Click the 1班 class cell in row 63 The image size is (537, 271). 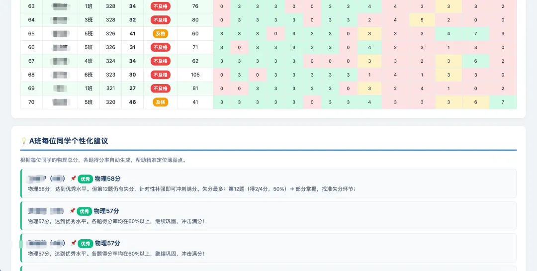pyautogui.click(x=89, y=6)
